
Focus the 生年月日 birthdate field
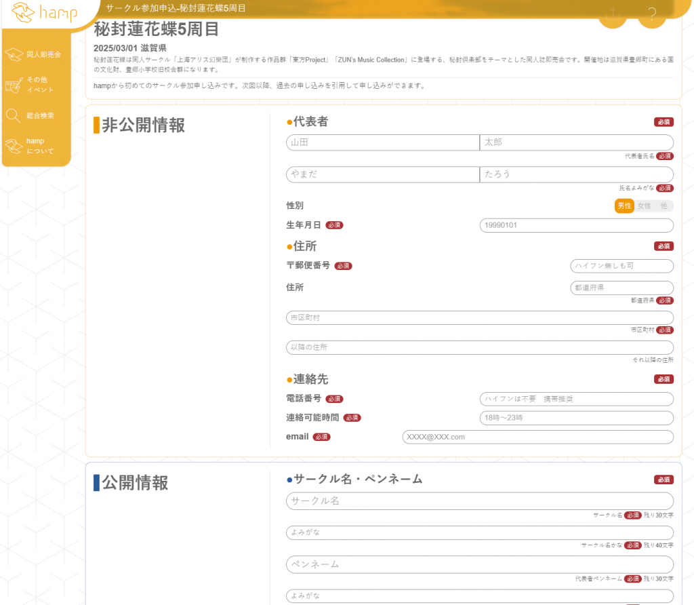(576, 225)
